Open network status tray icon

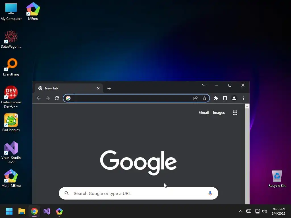tap(257, 211)
